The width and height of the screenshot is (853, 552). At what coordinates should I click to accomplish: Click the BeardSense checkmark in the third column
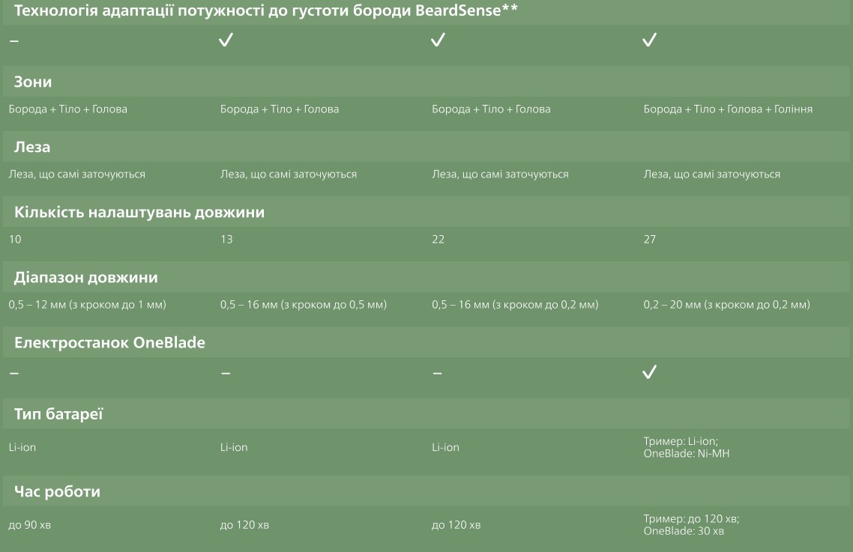(438, 40)
